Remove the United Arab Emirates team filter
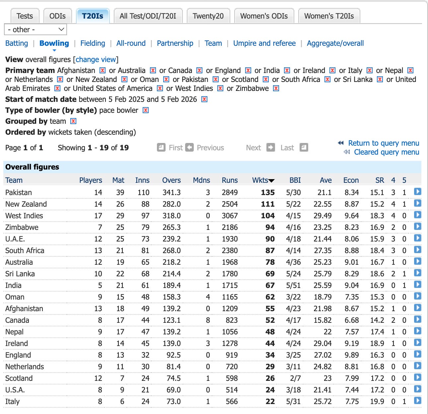The height and width of the screenshot is (414, 428). 57,88
